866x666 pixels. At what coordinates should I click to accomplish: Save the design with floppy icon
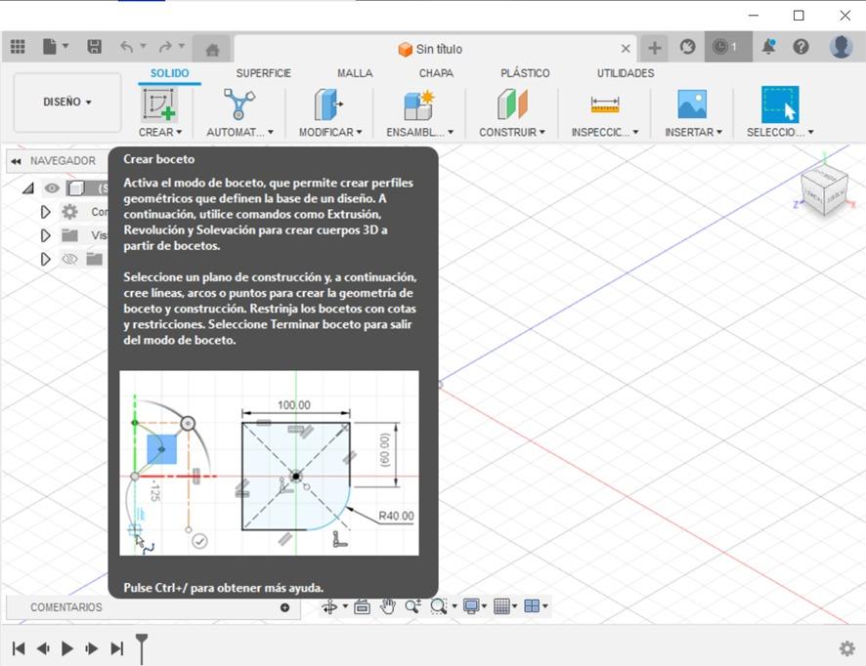tap(95, 47)
